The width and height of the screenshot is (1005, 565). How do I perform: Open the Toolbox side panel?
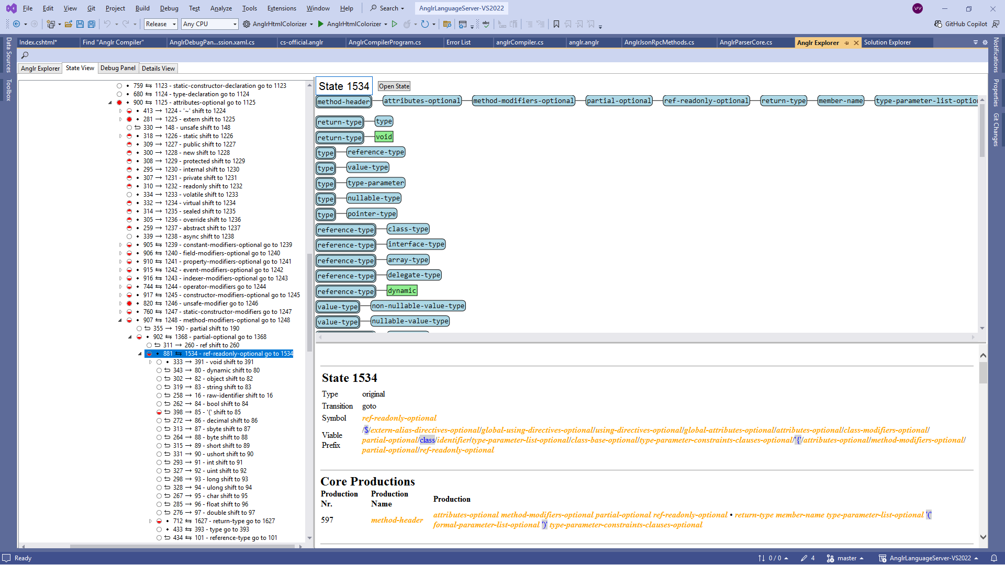8,90
